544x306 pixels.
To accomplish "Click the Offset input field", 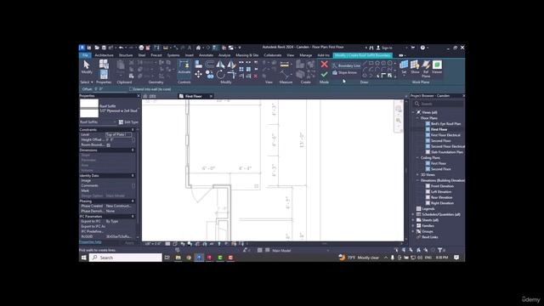I will pos(110,89).
